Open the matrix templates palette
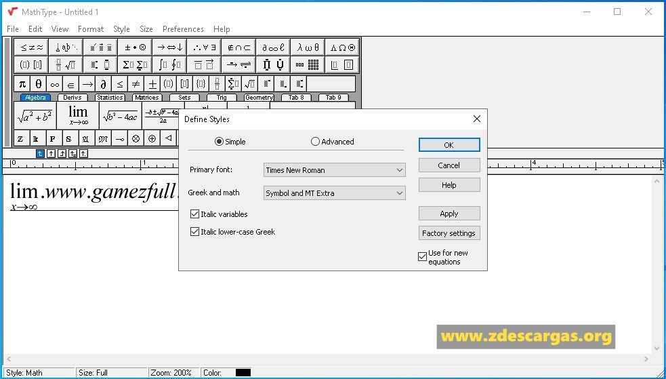Image resolution: width=666 pixels, height=379 pixels. point(308,64)
